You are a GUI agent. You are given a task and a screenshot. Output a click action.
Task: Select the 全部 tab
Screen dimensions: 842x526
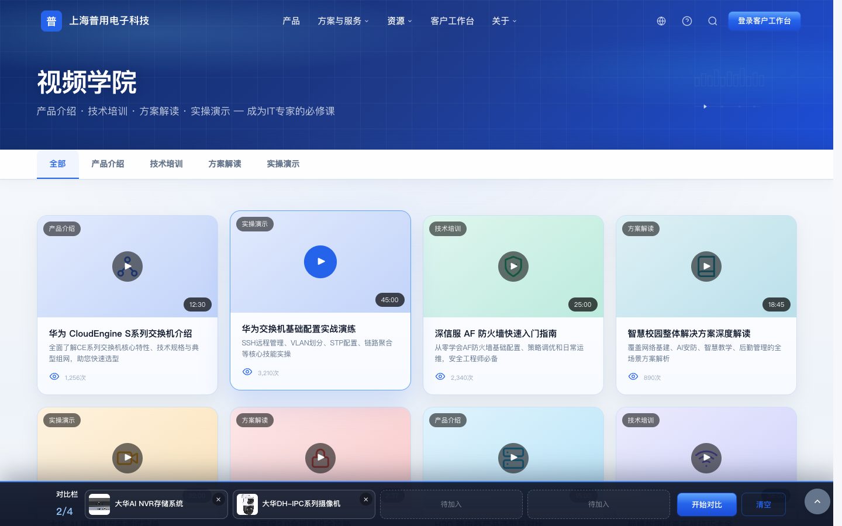click(57, 164)
